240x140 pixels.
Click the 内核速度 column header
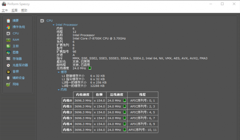83,95
